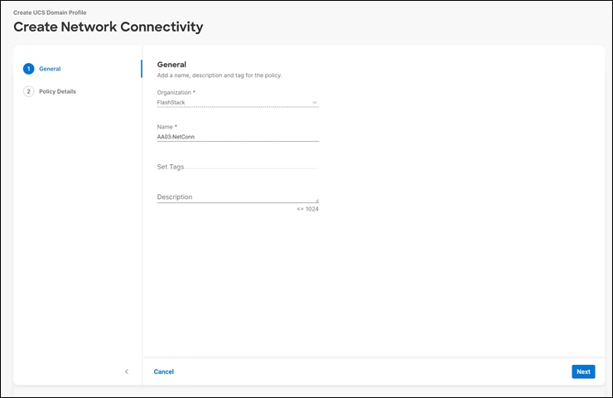Image resolution: width=613 pixels, height=398 pixels.
Task: Grab the Description field corner handle
Action: (316, 201)
